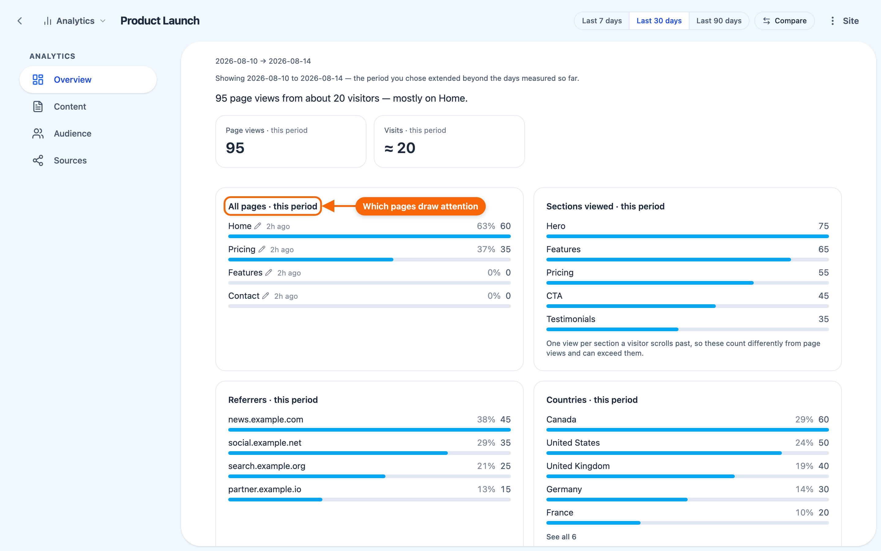Click the Home page row name
The height and width of the screenshot is (551, 881).
click(240, 226)
